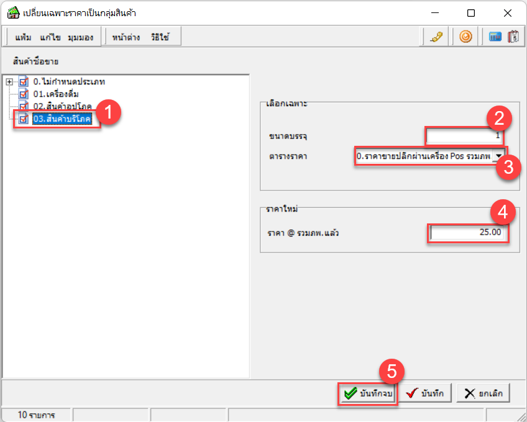The image size is (527, 422).
Task: Open the blue calculator icon
Action: (x=495, y=37)
